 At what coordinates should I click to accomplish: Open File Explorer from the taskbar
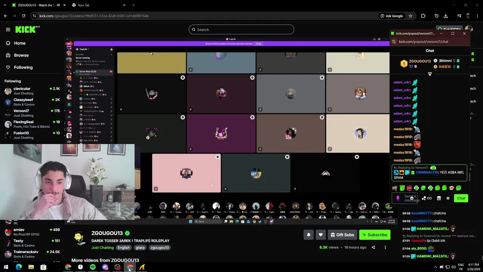point(31,267)
